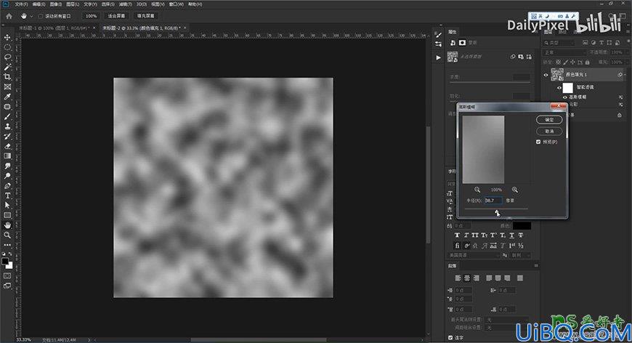Toggle scroll all windows checkbox
The image size is (632, 343).
(41, 16)
